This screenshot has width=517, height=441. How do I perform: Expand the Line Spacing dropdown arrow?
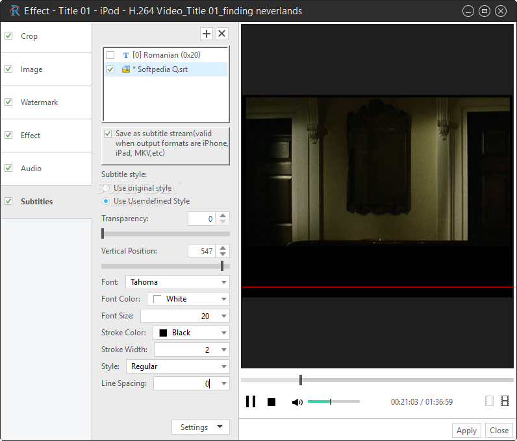[x=224, y=383]
